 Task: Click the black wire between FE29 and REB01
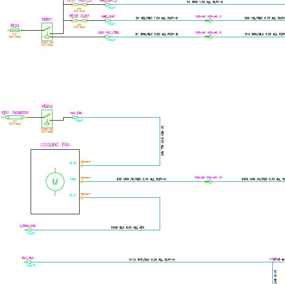[33, 30]
